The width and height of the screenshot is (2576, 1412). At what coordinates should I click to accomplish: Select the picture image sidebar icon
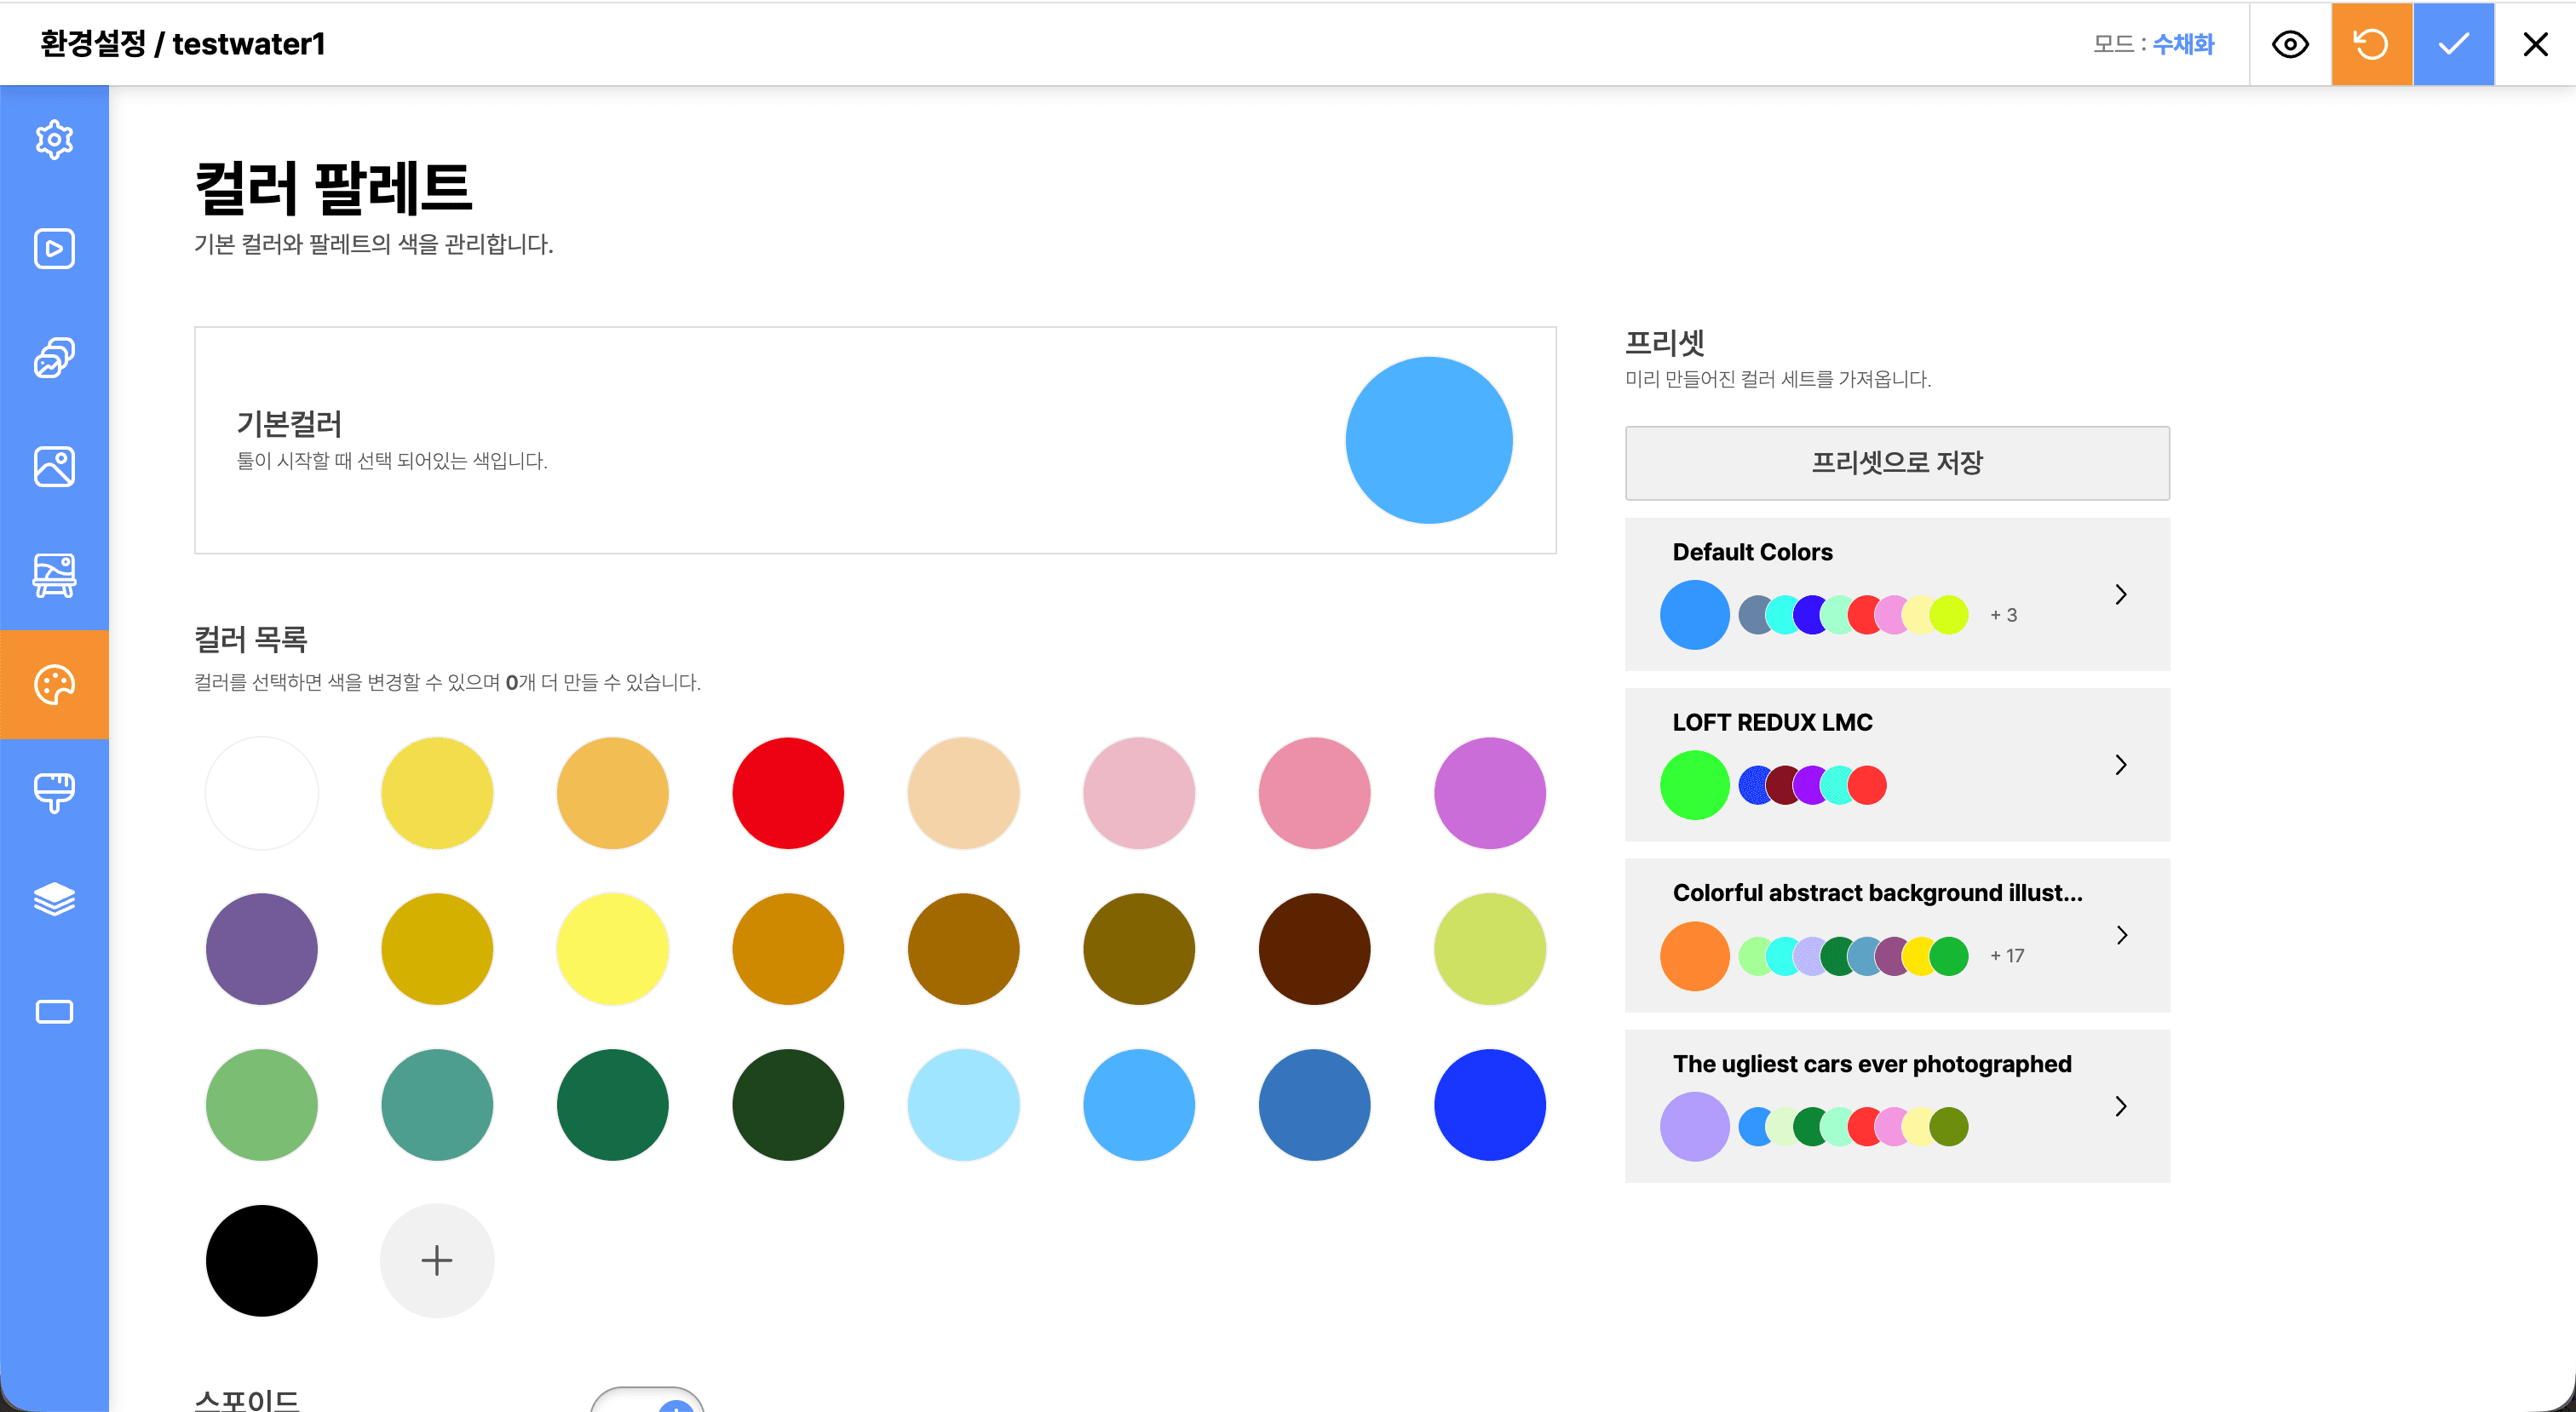coord(54,467)
